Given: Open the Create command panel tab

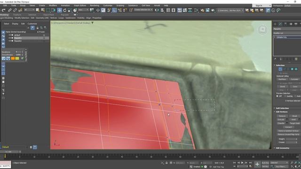Looking at the screenshot, I should coord(275,24).
